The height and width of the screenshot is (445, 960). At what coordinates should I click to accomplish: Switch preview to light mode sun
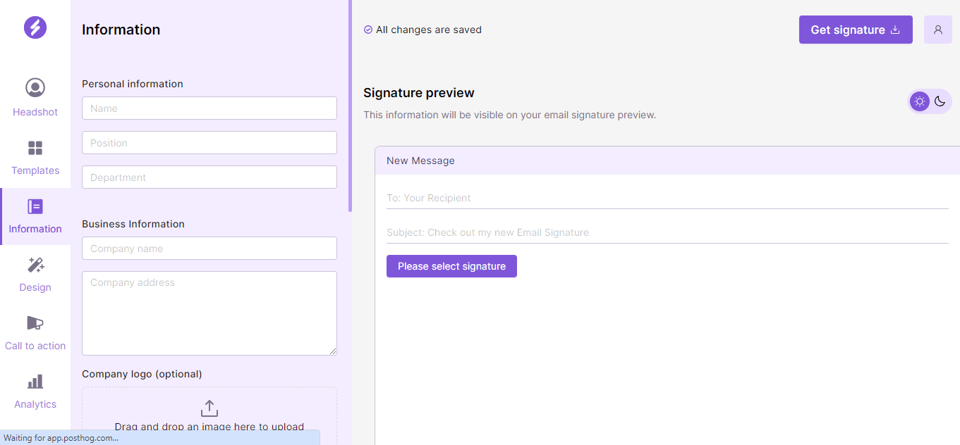pyautogui.click(x=920, y=101)
